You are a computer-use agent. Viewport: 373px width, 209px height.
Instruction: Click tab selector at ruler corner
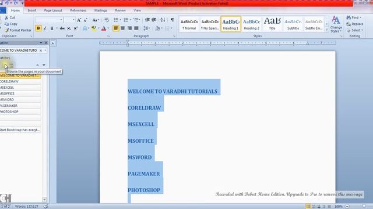click(53, 43)
